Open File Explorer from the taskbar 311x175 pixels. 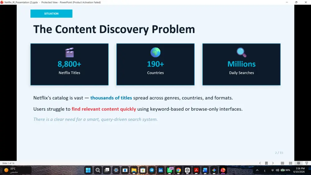click(x=134, y=170)
